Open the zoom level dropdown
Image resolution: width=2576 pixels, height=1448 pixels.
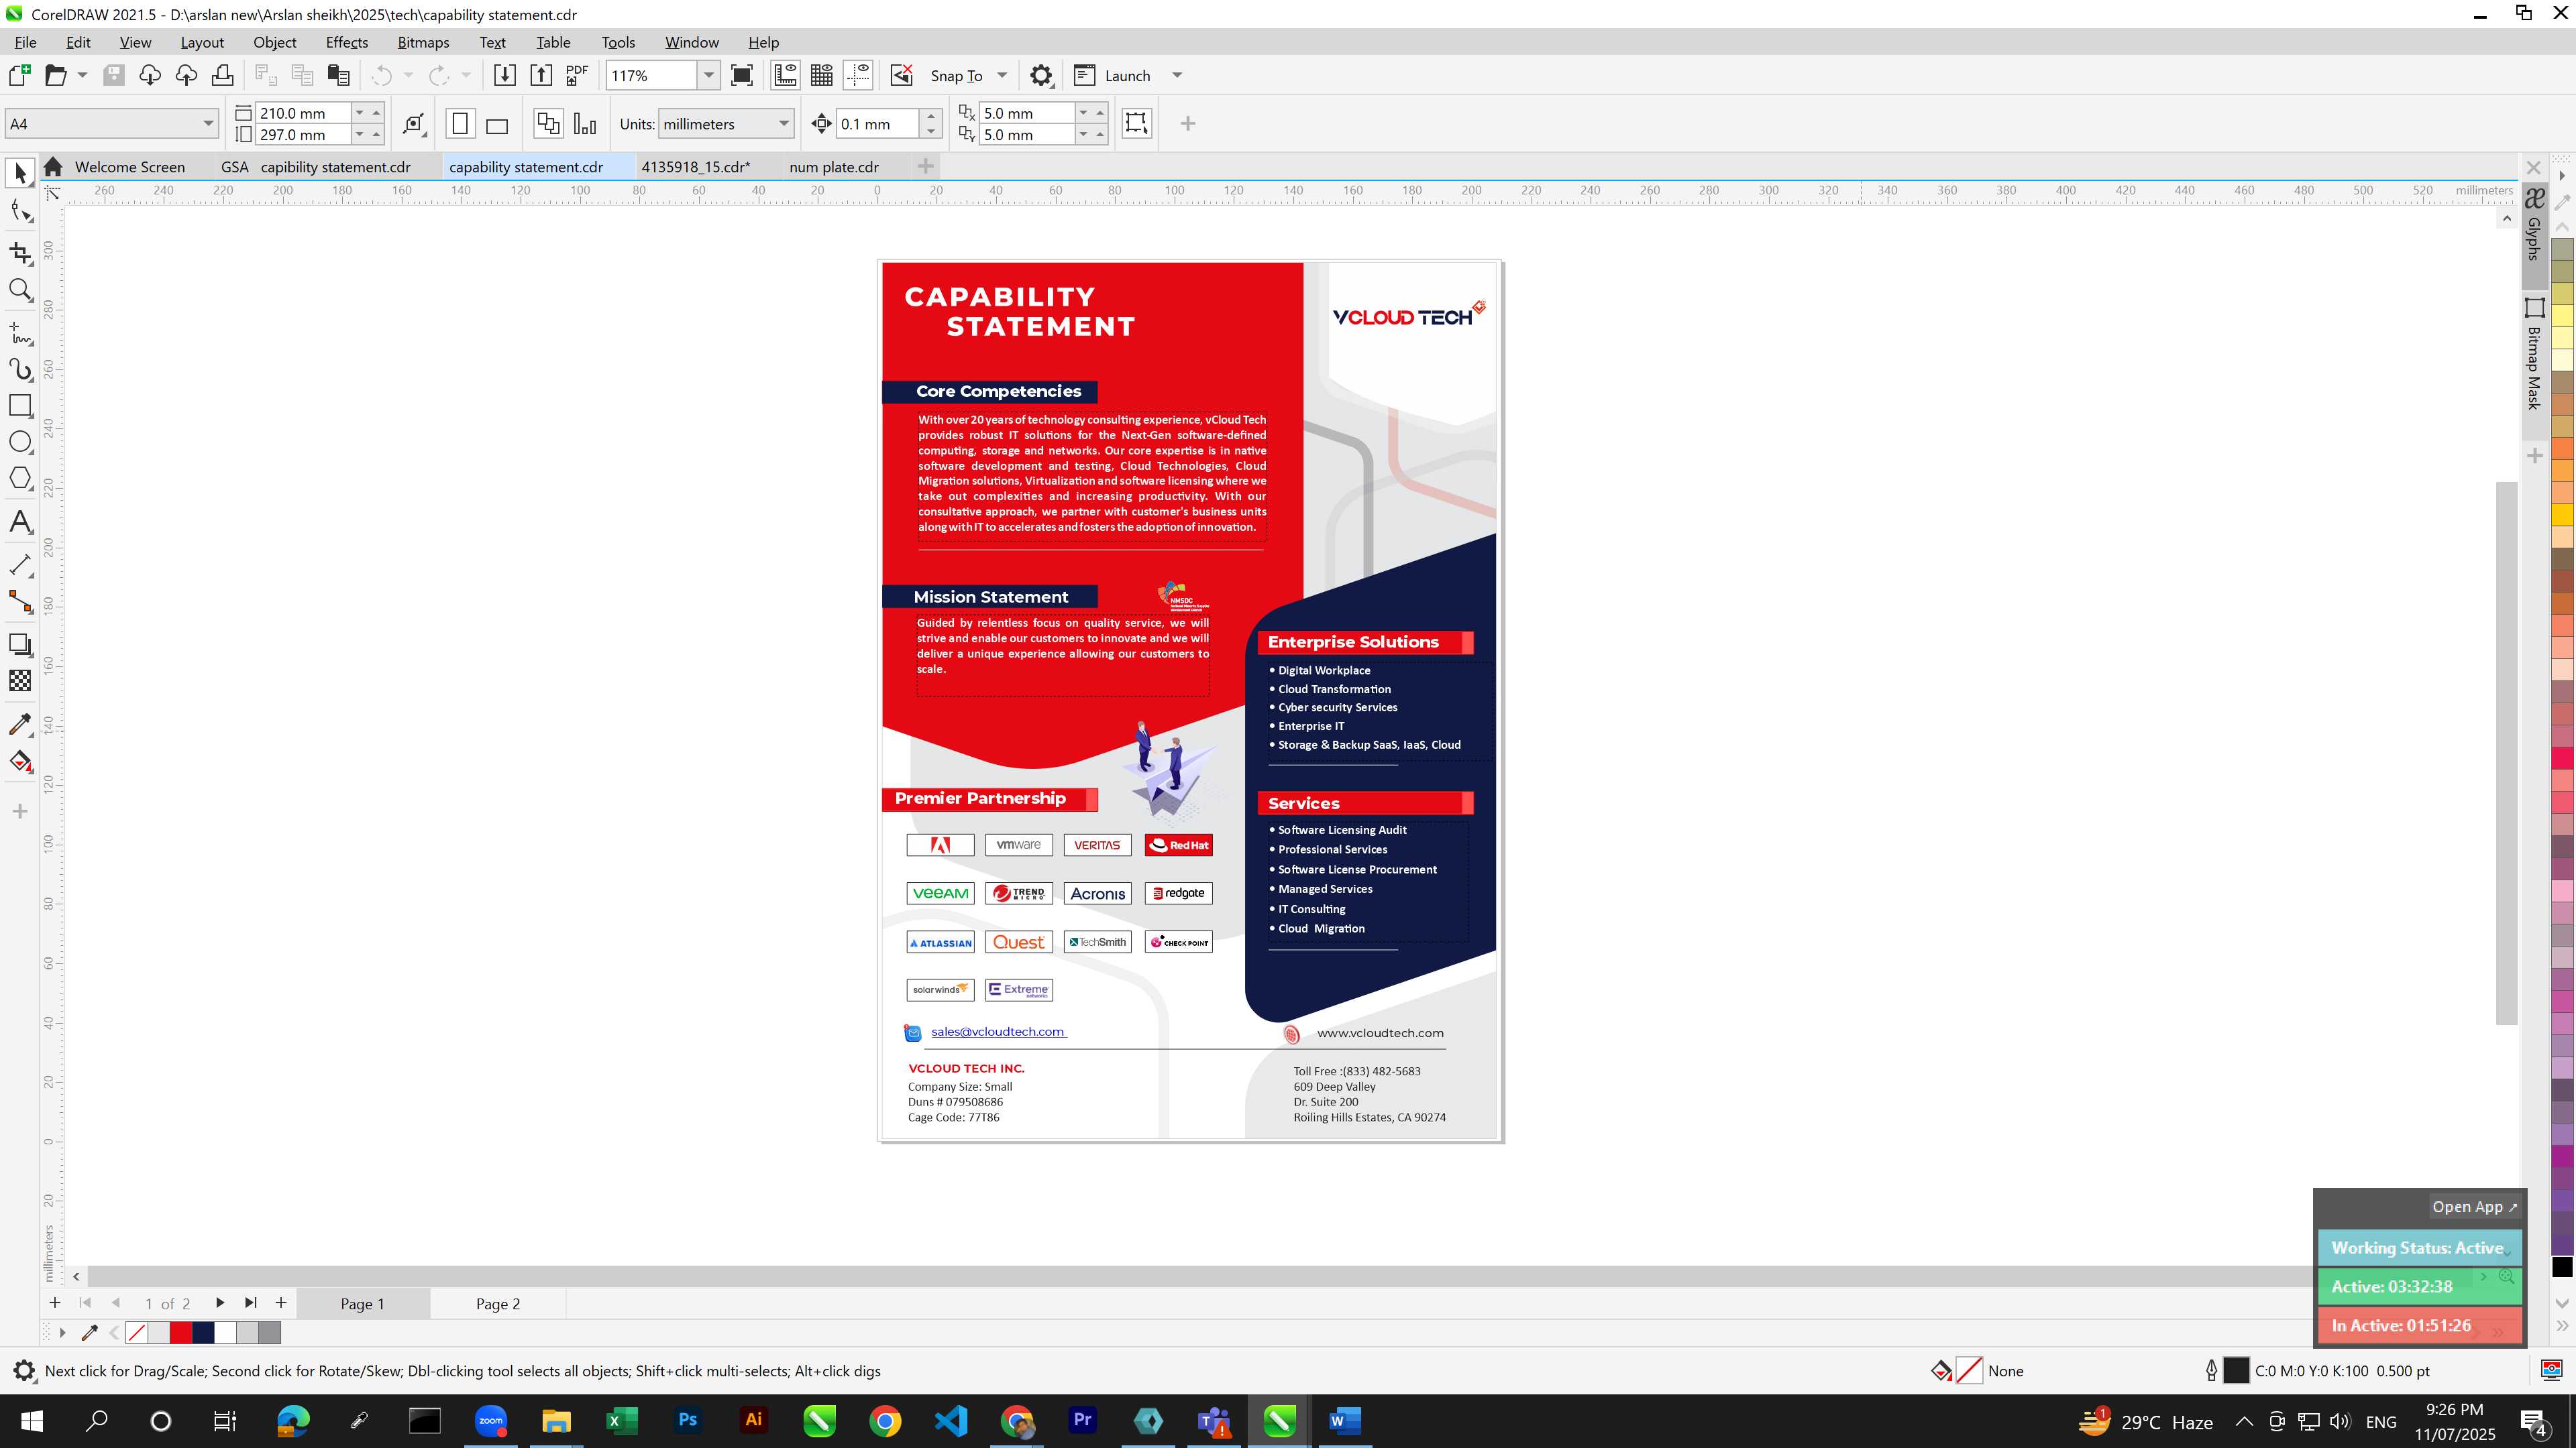coord(708,75)
